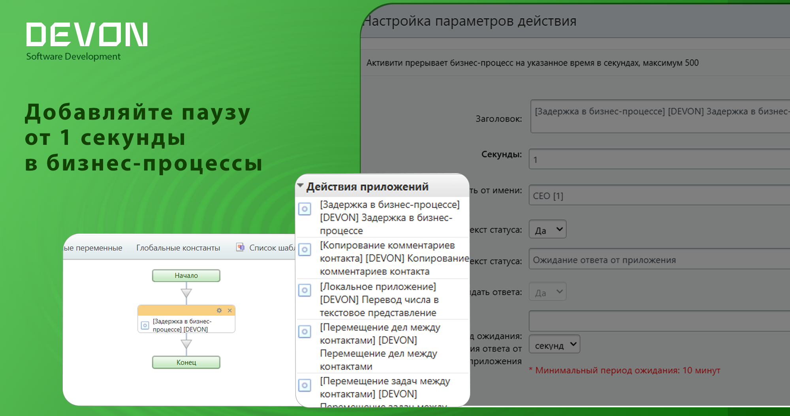
Task: Click the Секунды input field
Action: click(x=659, y=159)
